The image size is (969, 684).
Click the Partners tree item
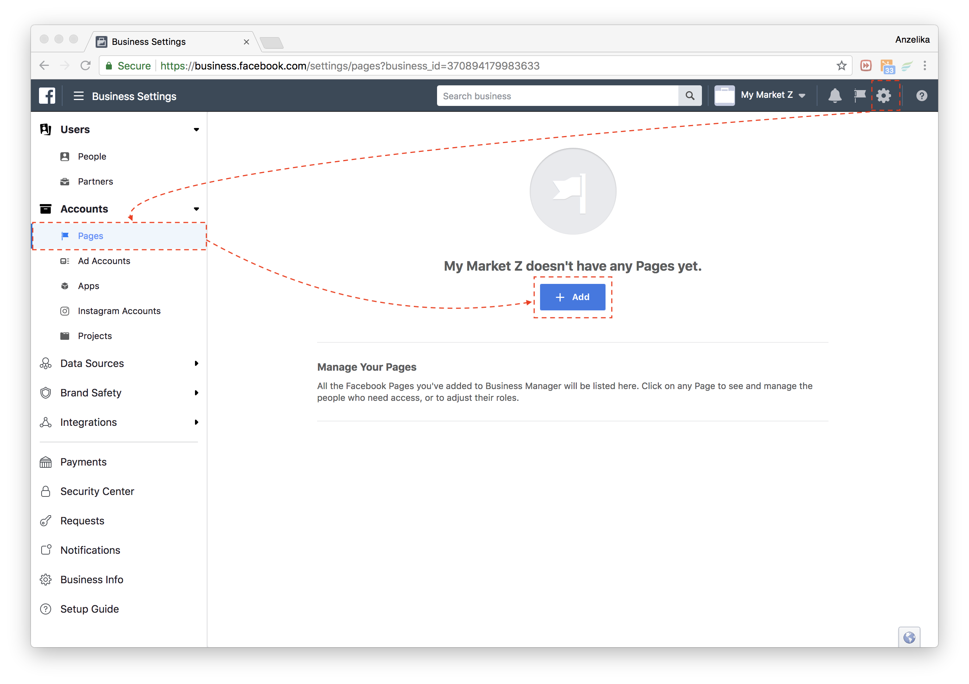point(96,181)
